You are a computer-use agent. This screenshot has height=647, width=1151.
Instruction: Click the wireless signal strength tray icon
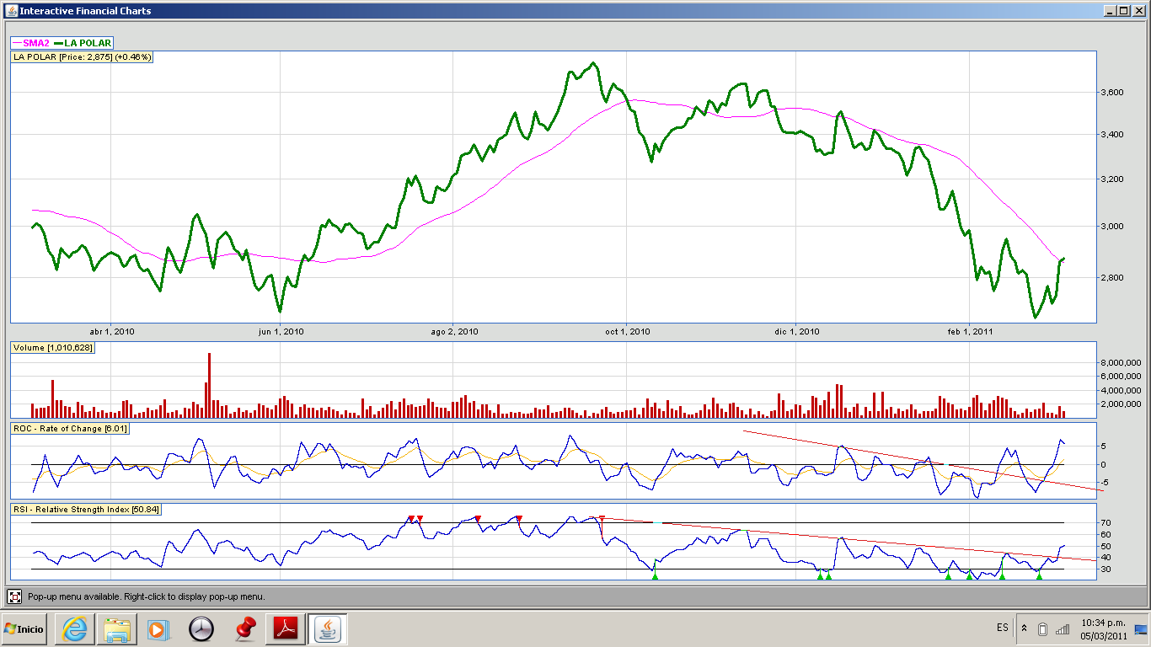(x=1063, y=628)
